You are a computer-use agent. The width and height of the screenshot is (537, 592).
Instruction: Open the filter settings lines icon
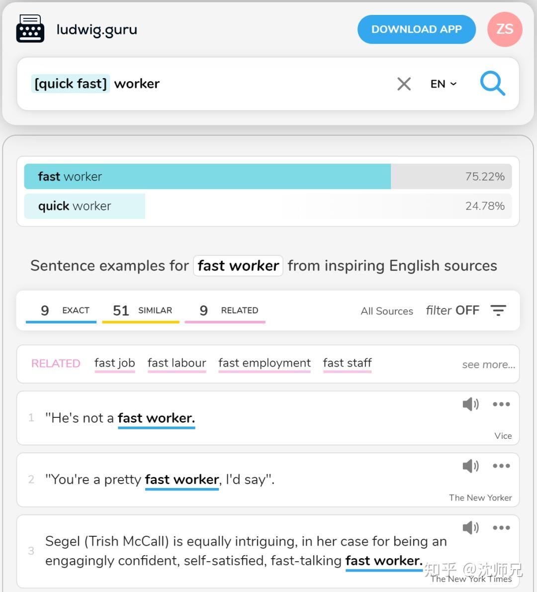point(498,310)
